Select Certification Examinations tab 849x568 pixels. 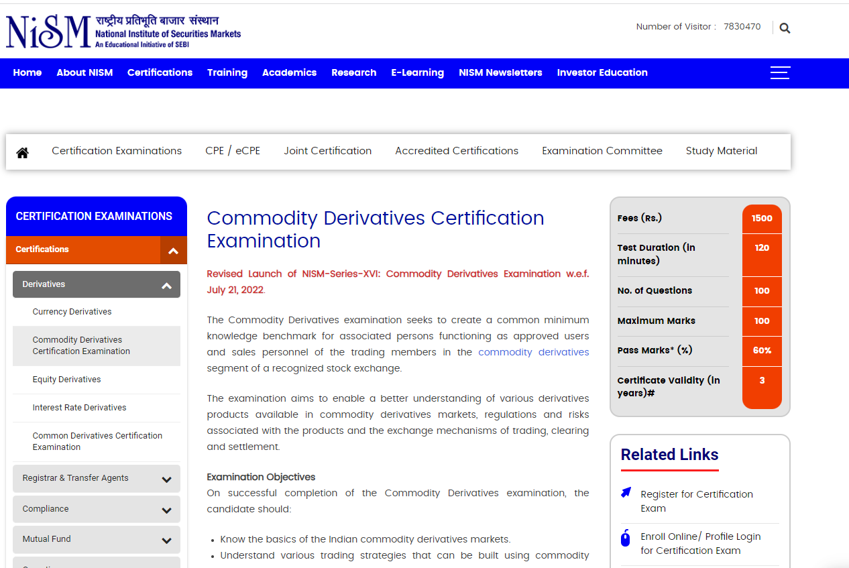click(117, 151)
